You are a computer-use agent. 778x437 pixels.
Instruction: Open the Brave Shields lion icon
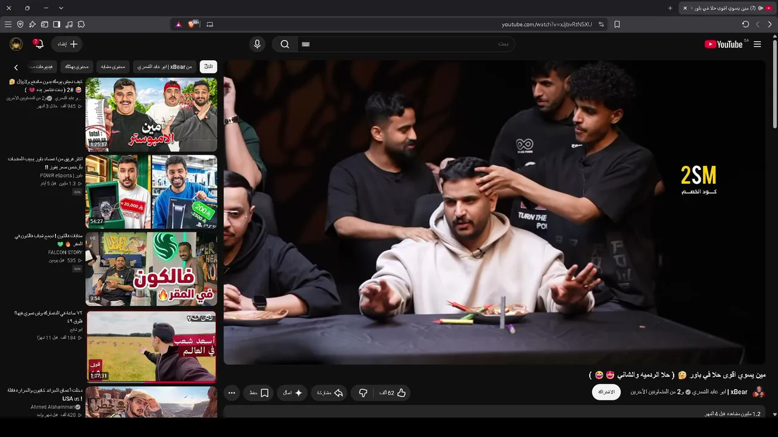click(x=193, y=24)
